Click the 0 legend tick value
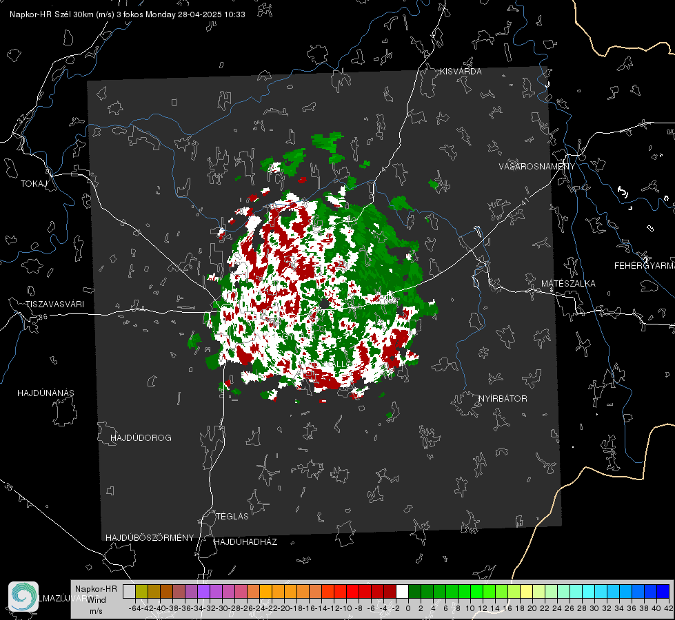 (408, 608)
